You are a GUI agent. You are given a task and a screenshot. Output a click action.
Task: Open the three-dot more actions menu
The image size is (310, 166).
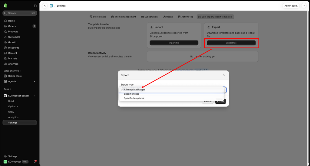tap(304, 6)
